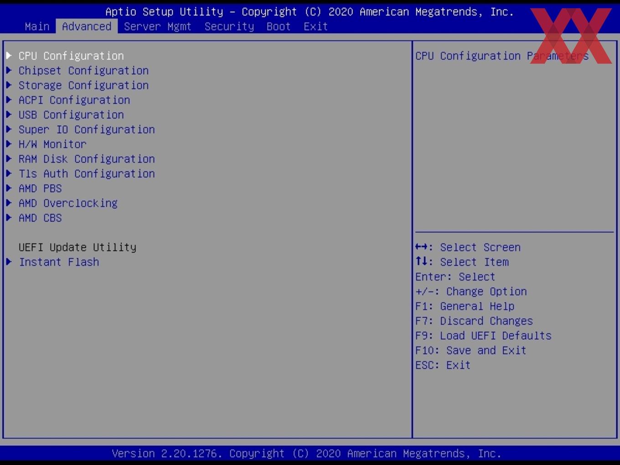
Task: Click the arrow beside USB Configuration
Action: tap(9, 114)
